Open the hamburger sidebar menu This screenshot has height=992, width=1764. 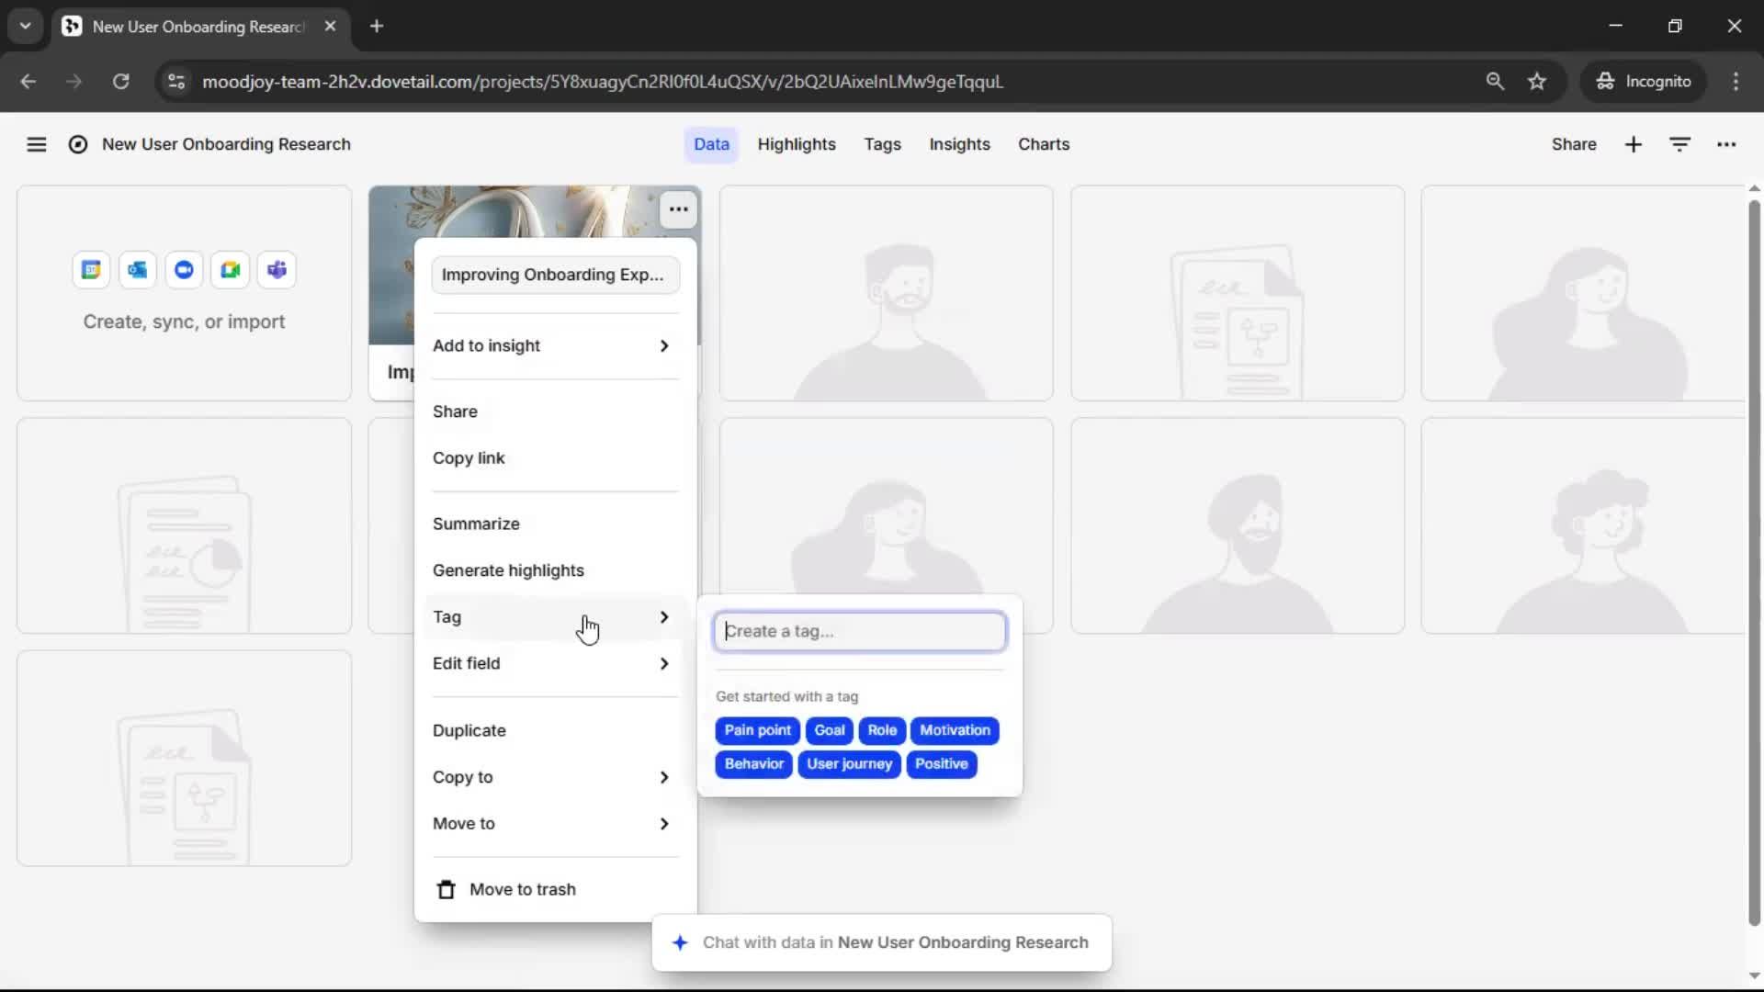(x=36, y=144)
